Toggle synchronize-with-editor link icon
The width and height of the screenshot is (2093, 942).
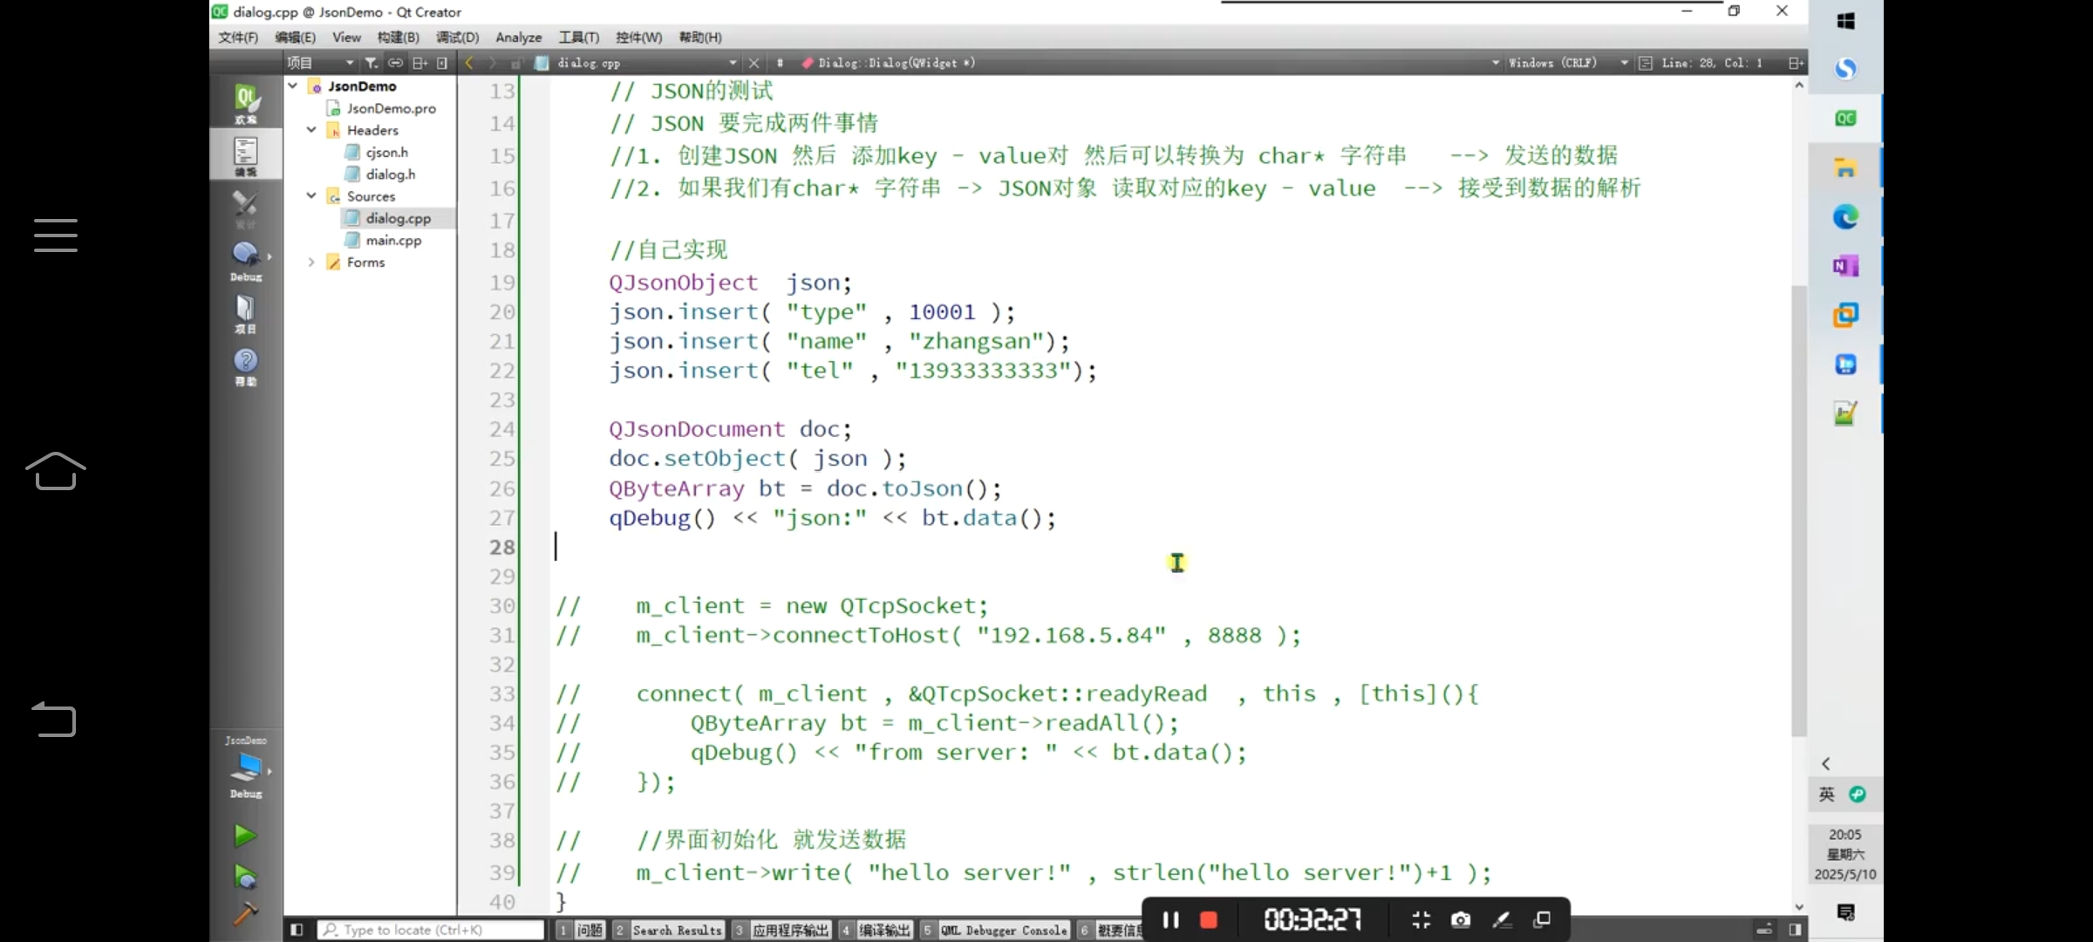[395, 63]
